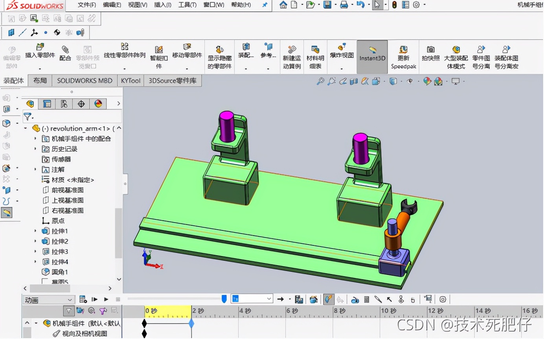Image resolution: width=544 pixels, height=339 pixels.
Task: Expand the 拉伸1 feature in the tree
Action: pos(35,231)
